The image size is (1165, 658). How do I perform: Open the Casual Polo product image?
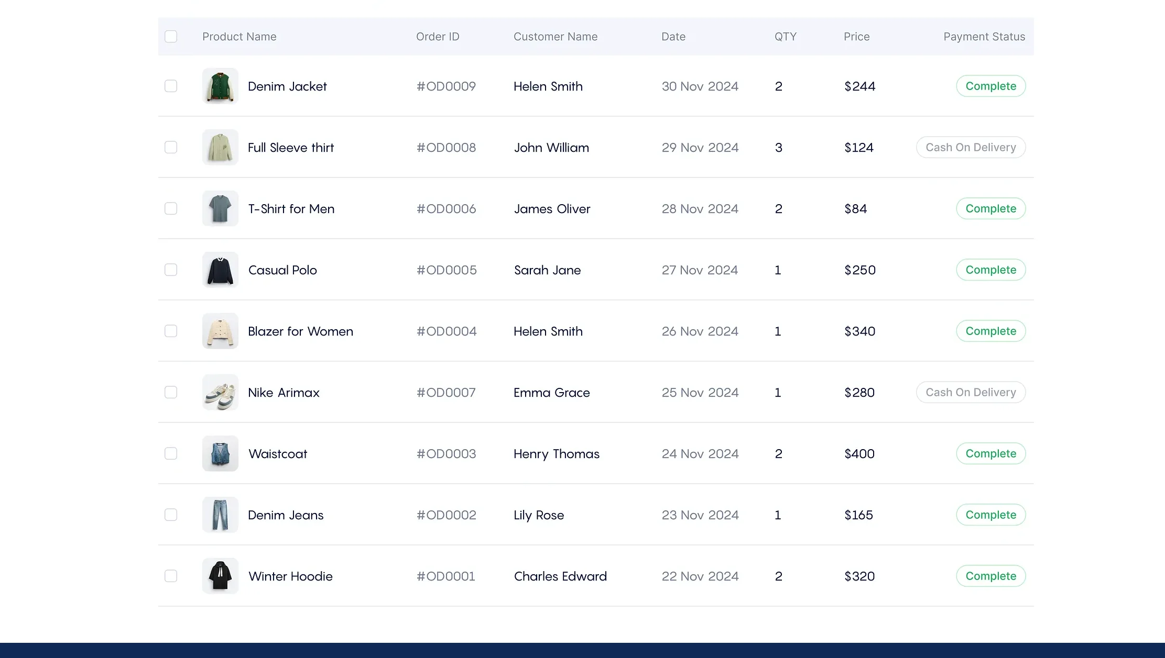click(220, 270)
